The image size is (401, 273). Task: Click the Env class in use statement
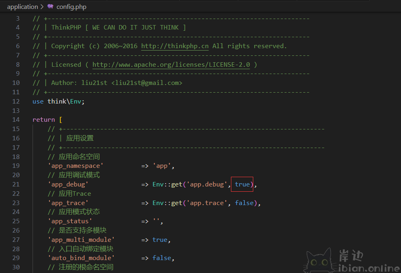75,102
